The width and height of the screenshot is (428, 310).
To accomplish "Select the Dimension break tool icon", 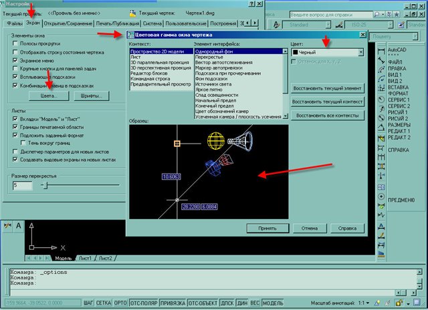I will point(381,176).
